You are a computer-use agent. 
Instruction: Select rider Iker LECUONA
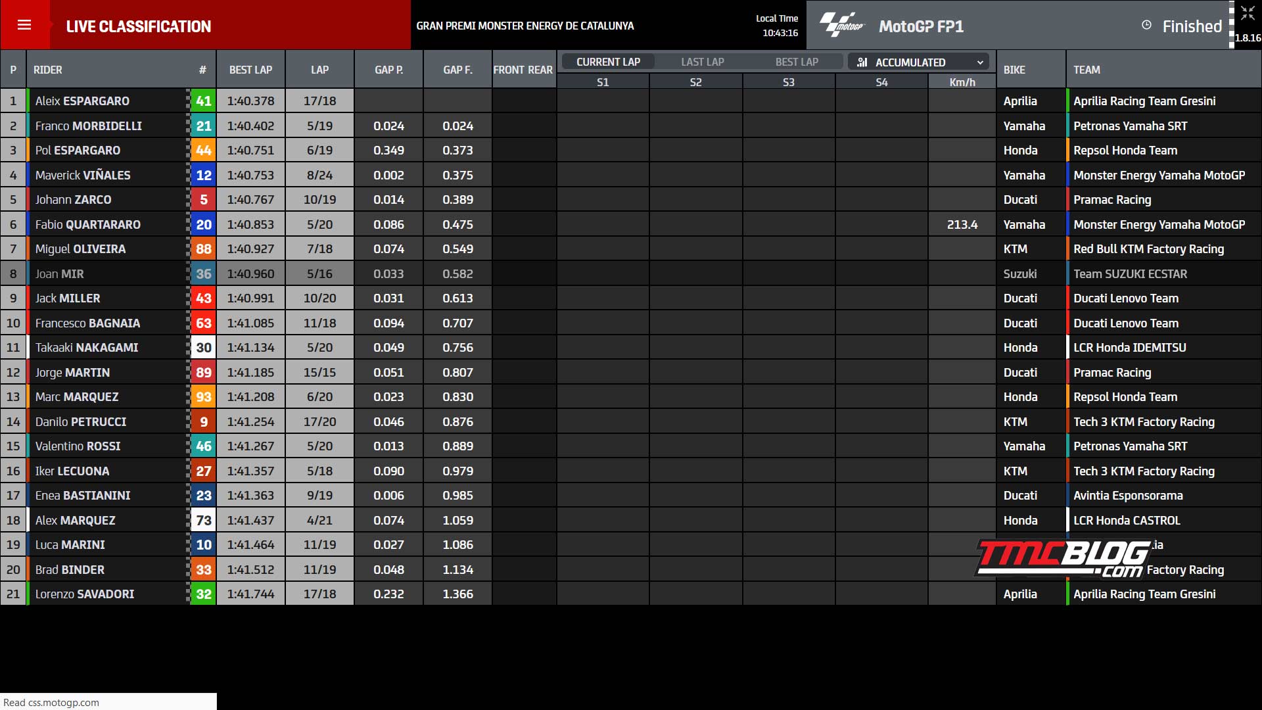coord(72,471)
